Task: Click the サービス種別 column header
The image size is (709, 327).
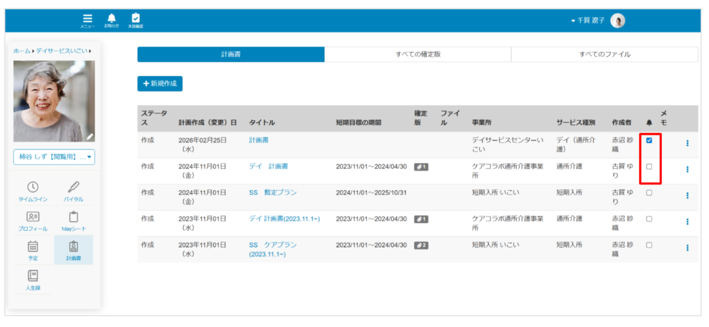Action: [x=575, y=122]
